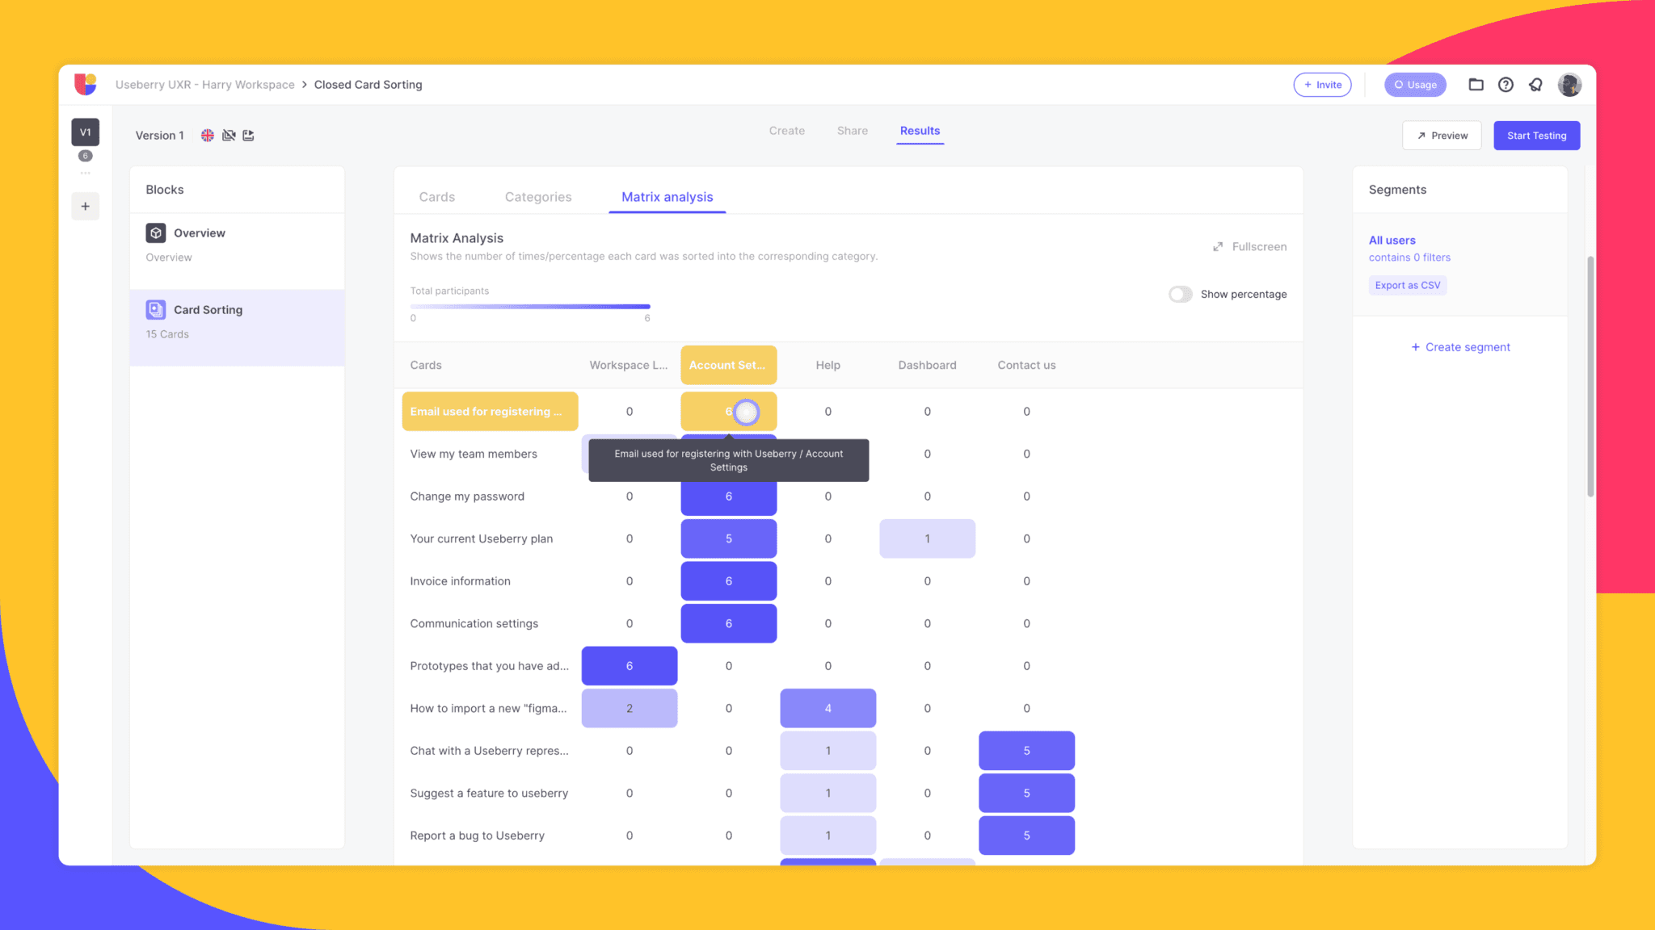Click the Useberry logo icon
This screenshot has width=1655, height=930.
(x=86, y=84)
